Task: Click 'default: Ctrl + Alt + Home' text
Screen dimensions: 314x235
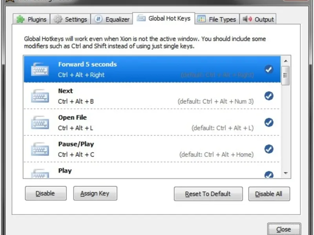Action: 217,155
